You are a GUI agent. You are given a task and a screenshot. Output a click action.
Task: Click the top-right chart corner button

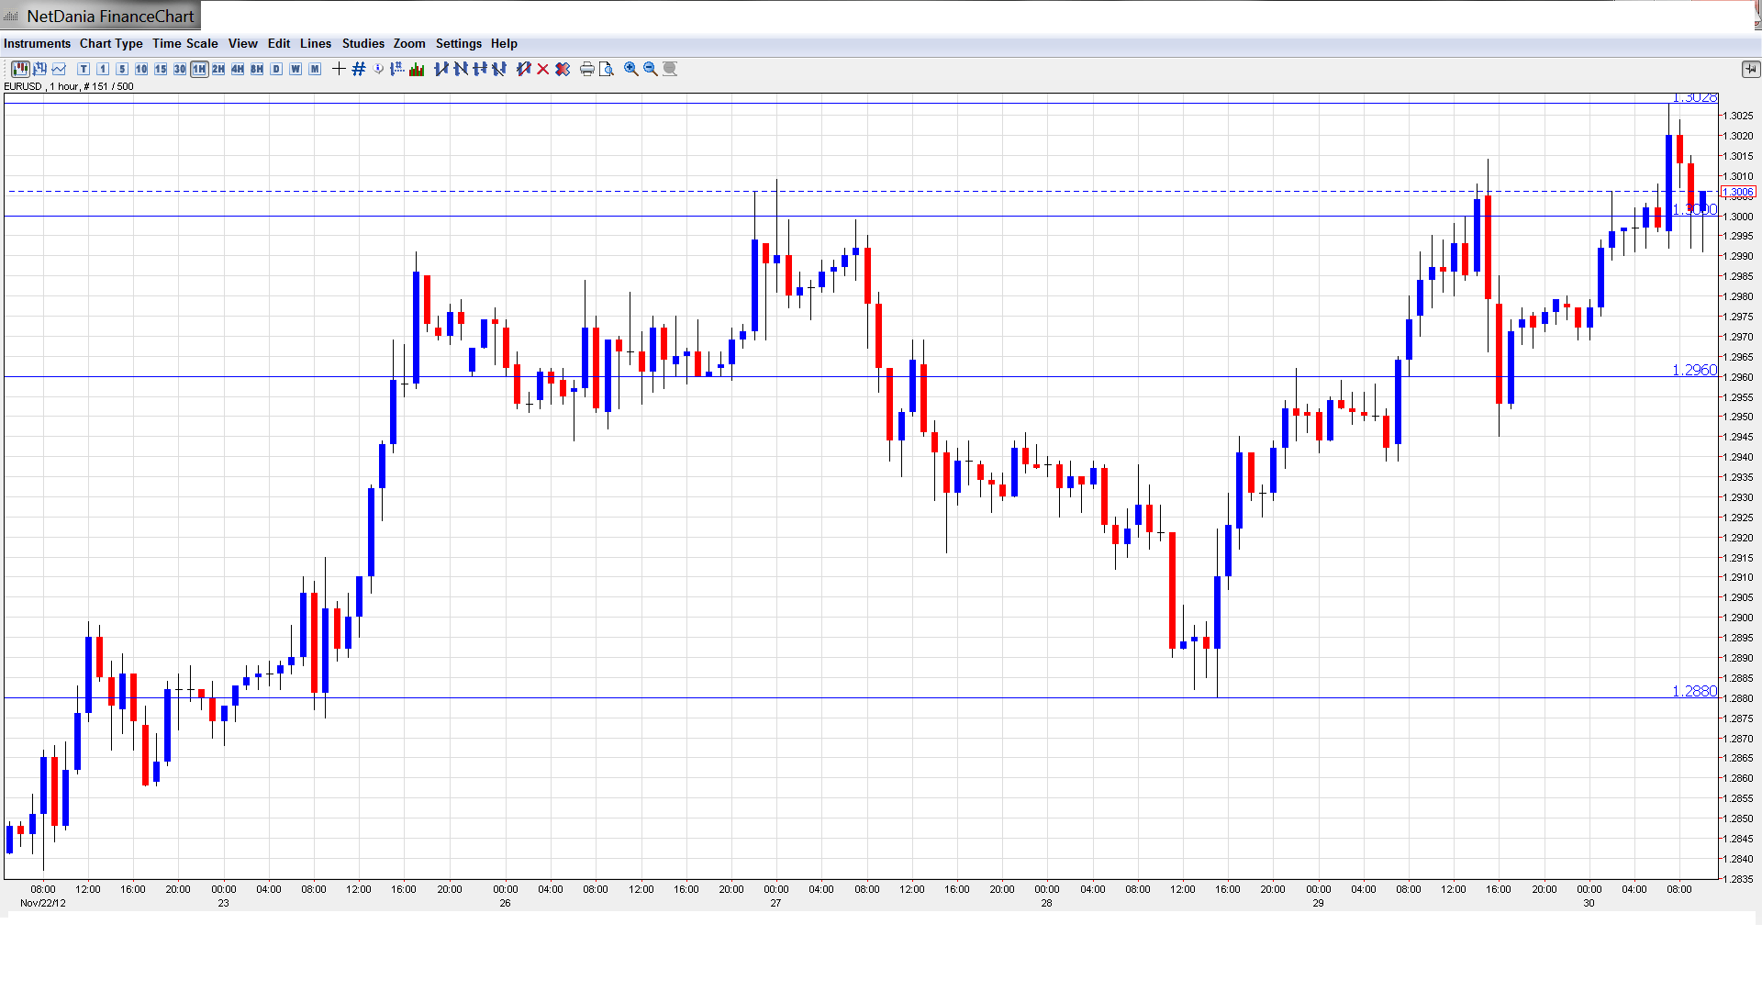pyautogui.click(x=1750, y=69)
